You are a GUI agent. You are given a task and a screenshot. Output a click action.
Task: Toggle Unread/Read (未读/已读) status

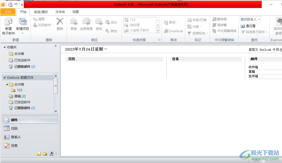point(197,20)
